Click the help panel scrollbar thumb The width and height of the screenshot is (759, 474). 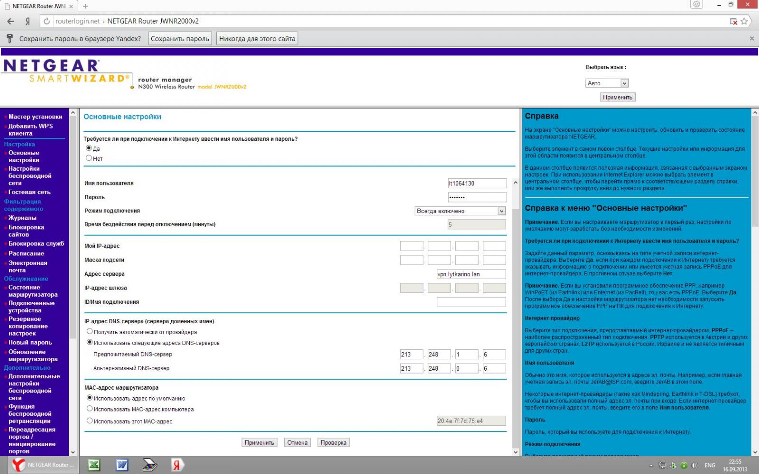coord(755,172)
